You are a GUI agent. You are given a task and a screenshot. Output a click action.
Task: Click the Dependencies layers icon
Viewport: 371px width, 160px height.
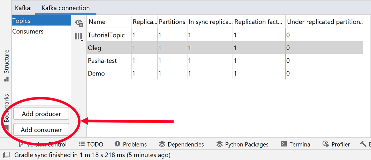click(x=162, y=144)
